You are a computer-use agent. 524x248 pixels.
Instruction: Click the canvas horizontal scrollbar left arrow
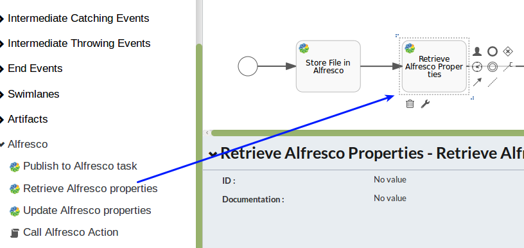click(x=207, y=133)
